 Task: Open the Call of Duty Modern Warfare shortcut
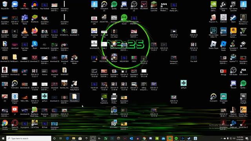coord(164,6)
